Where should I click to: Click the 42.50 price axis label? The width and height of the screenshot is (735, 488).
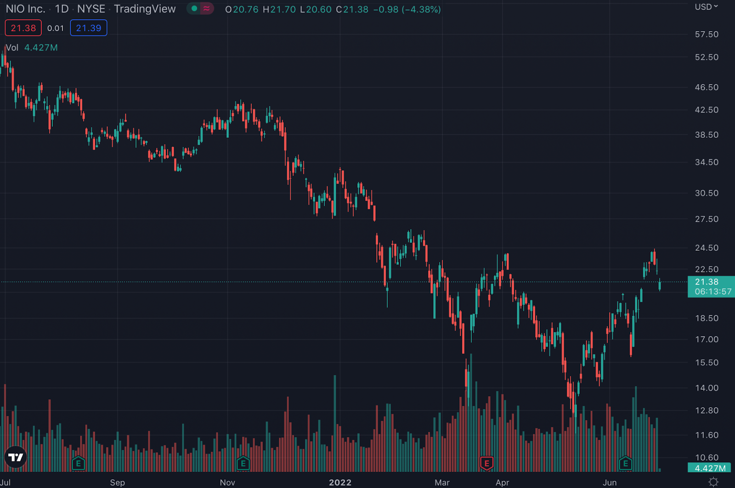pyautogui.click(x=707, y=110)
